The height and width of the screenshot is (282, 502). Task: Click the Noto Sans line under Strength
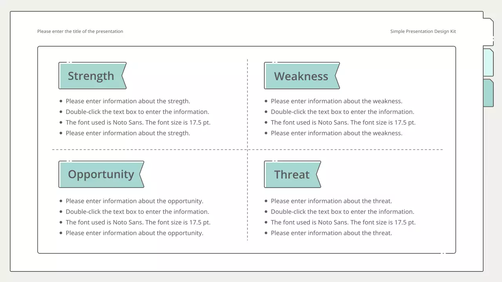138,122
